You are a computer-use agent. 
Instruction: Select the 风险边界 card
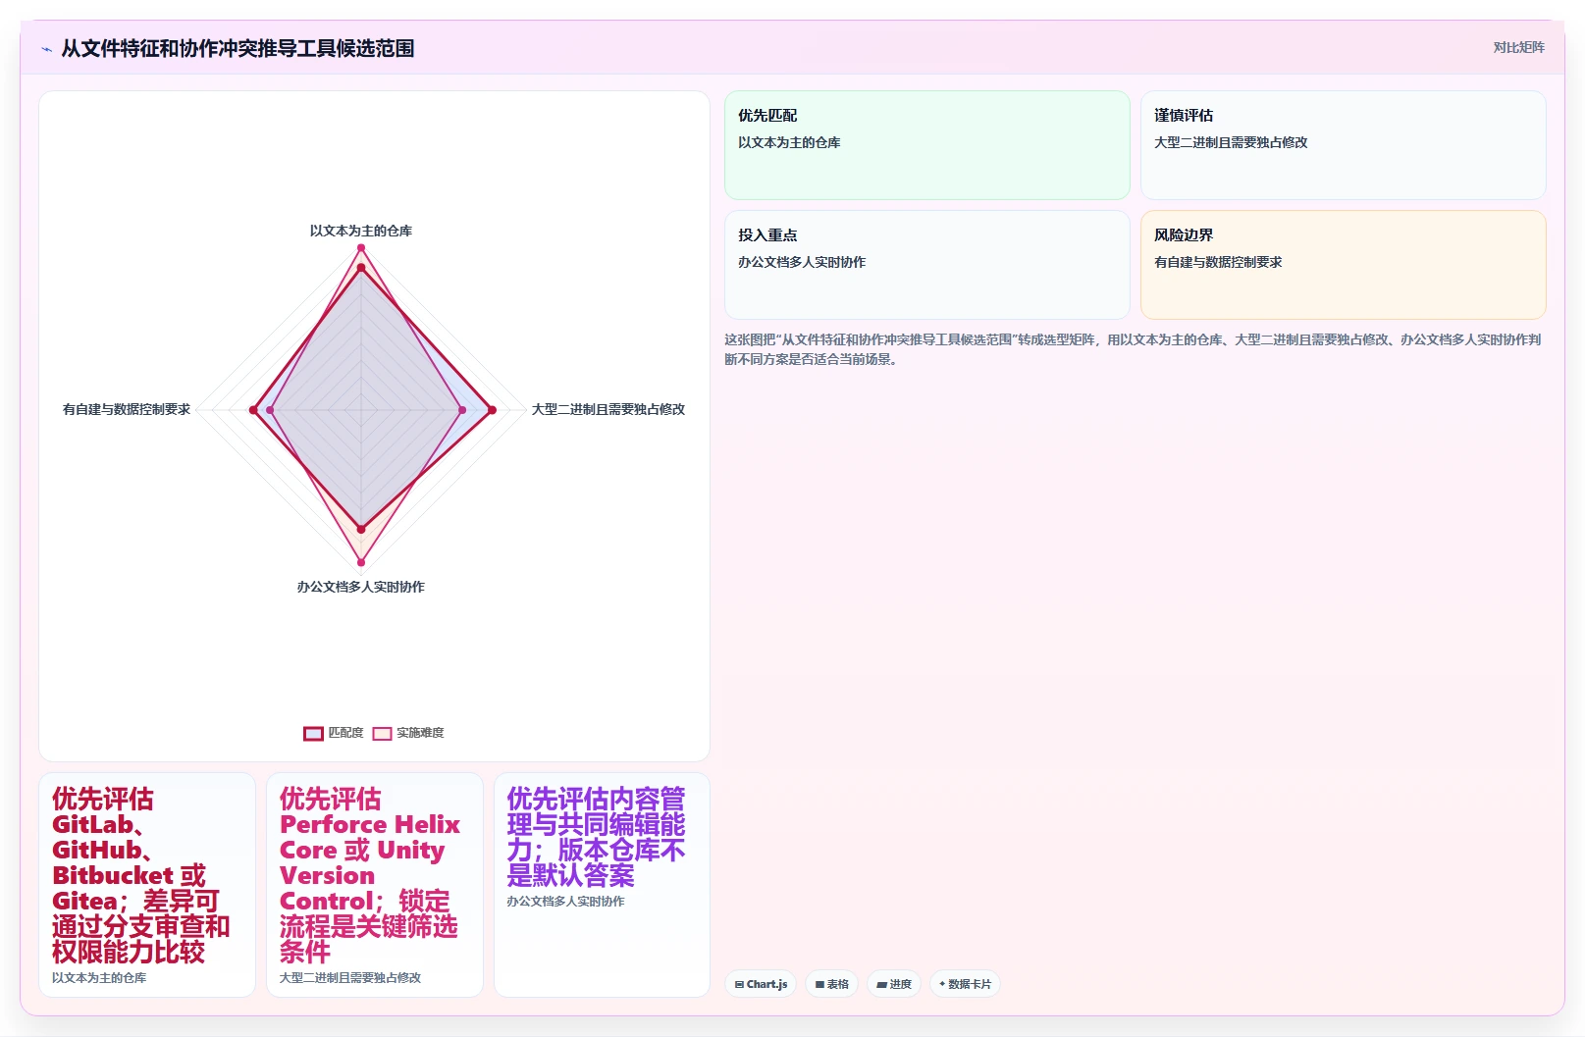1343,265
